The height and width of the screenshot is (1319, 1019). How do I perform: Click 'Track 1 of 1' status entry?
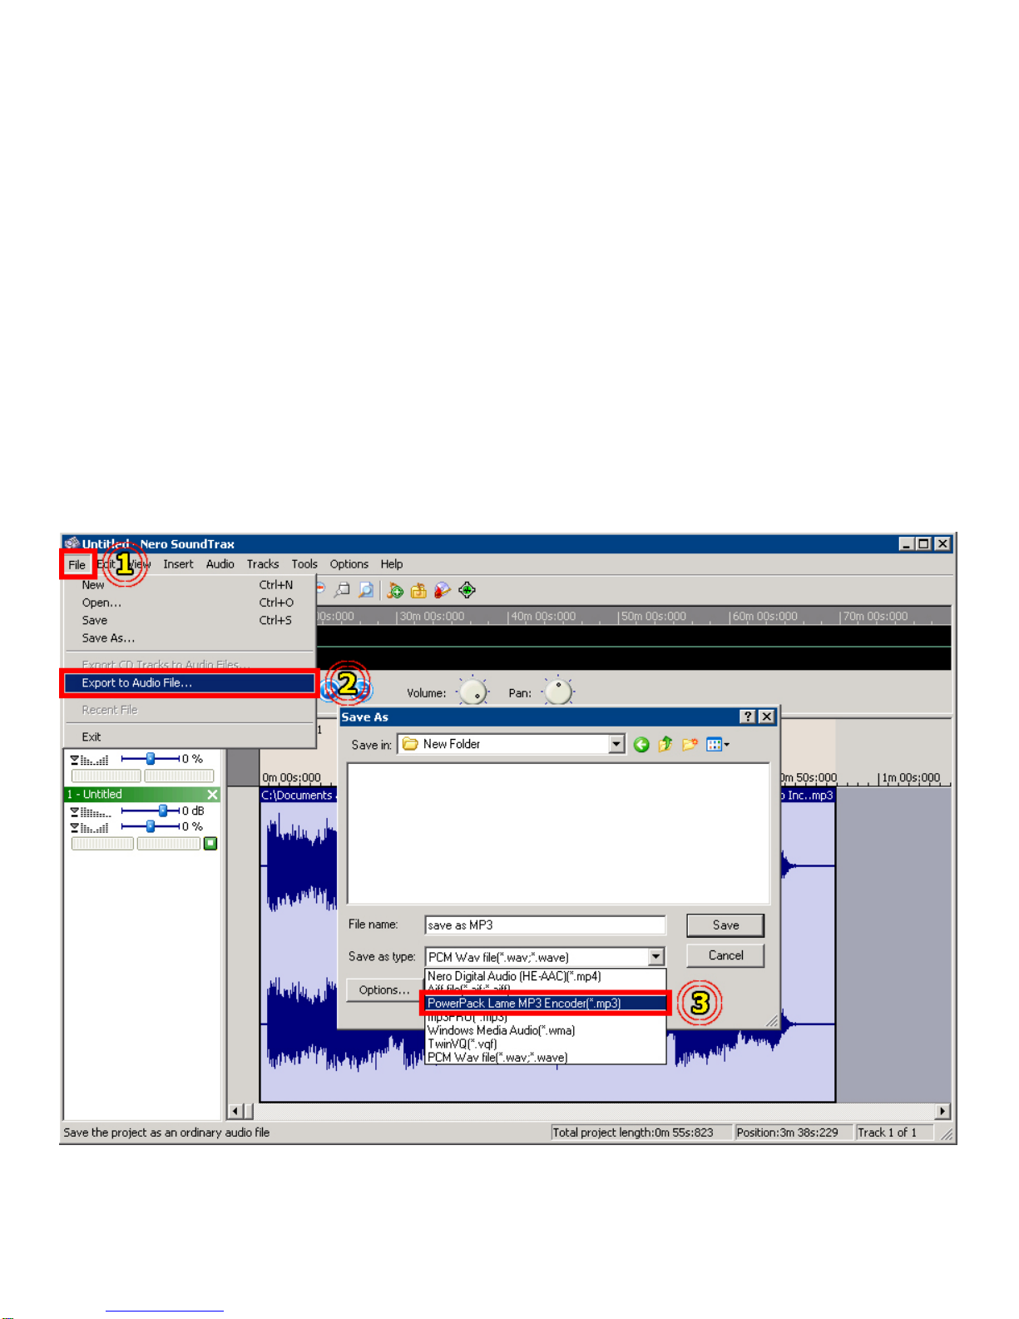tap(887, 1133)
